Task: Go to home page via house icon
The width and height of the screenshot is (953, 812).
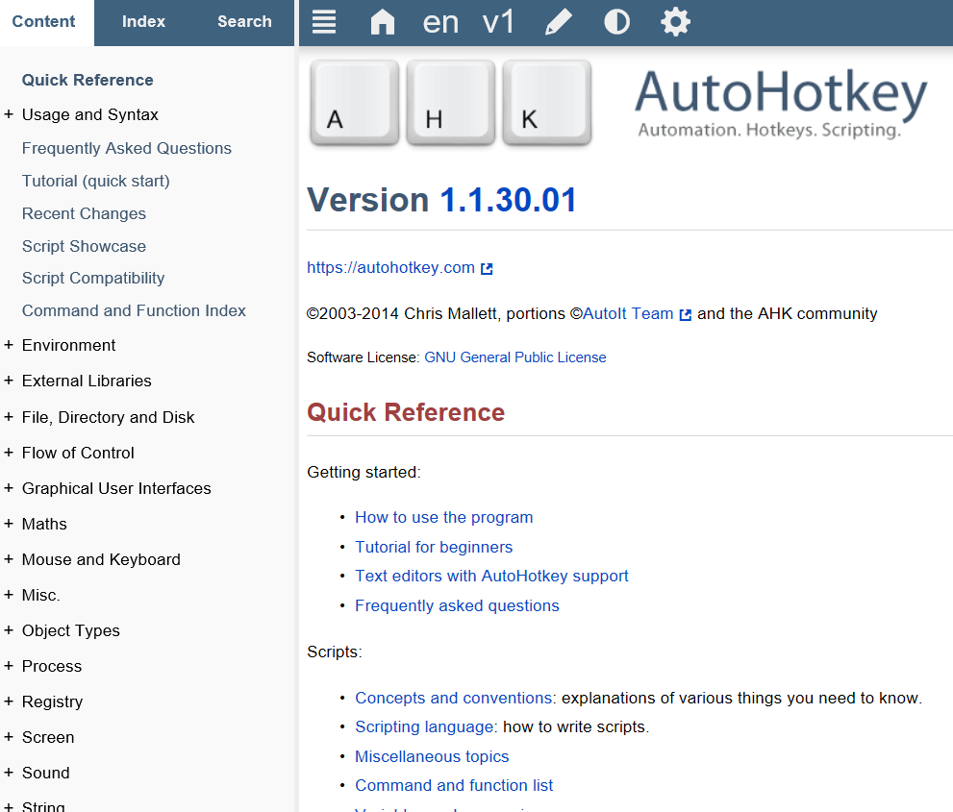Action: [x=383, y=22]
